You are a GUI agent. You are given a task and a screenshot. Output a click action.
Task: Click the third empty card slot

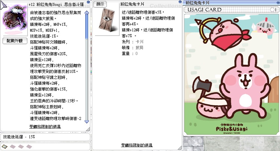(x=21, y=146)
